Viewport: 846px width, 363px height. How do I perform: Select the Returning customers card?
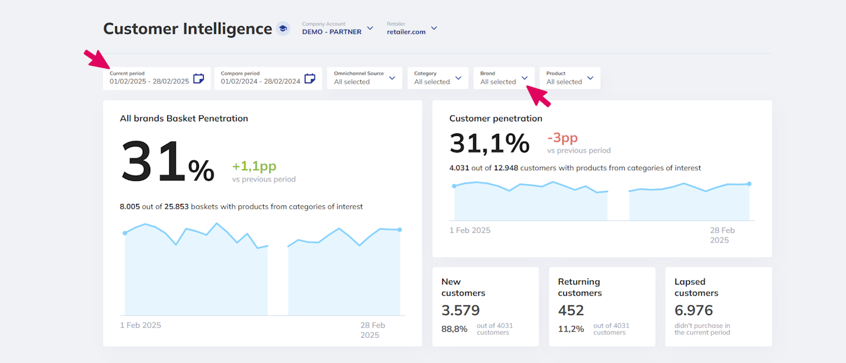[x=602, y=306]
